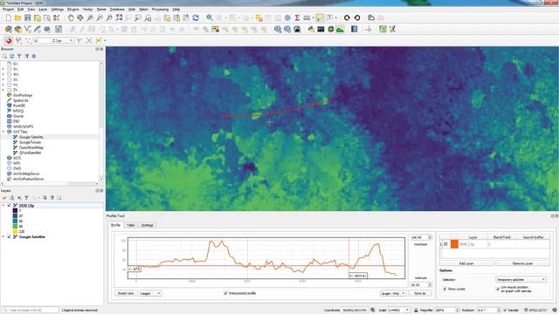Select OpenStreetMap in the Browser tree
The image size is (559, 314).
pyautogui.click(x=31, y=147)
